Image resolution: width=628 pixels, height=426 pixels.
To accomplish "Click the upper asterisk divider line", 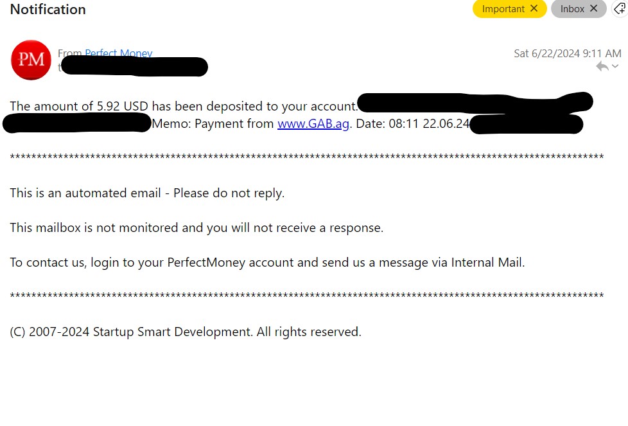I will tap(307, 157).
